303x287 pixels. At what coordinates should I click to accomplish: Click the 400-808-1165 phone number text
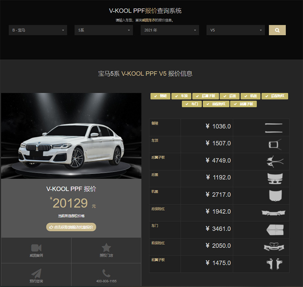tap(106, 281)
